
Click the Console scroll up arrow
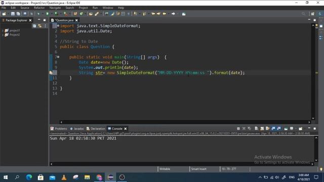[316, 138]
